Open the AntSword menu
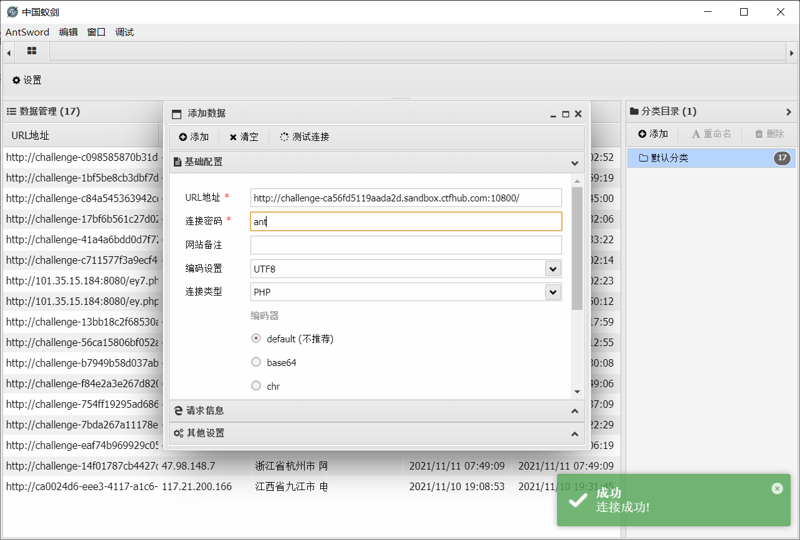The image size is (800, 540). pos(27,32)
